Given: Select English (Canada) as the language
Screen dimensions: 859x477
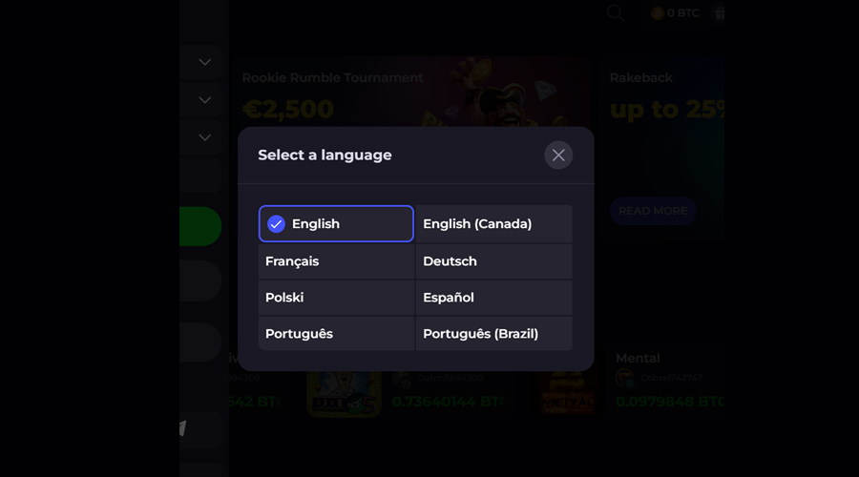Looking at the screenshot, I should tap(493, 224).
